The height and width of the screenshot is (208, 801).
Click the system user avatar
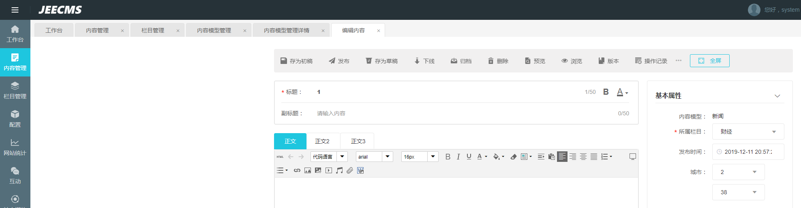tap(754, 10)
